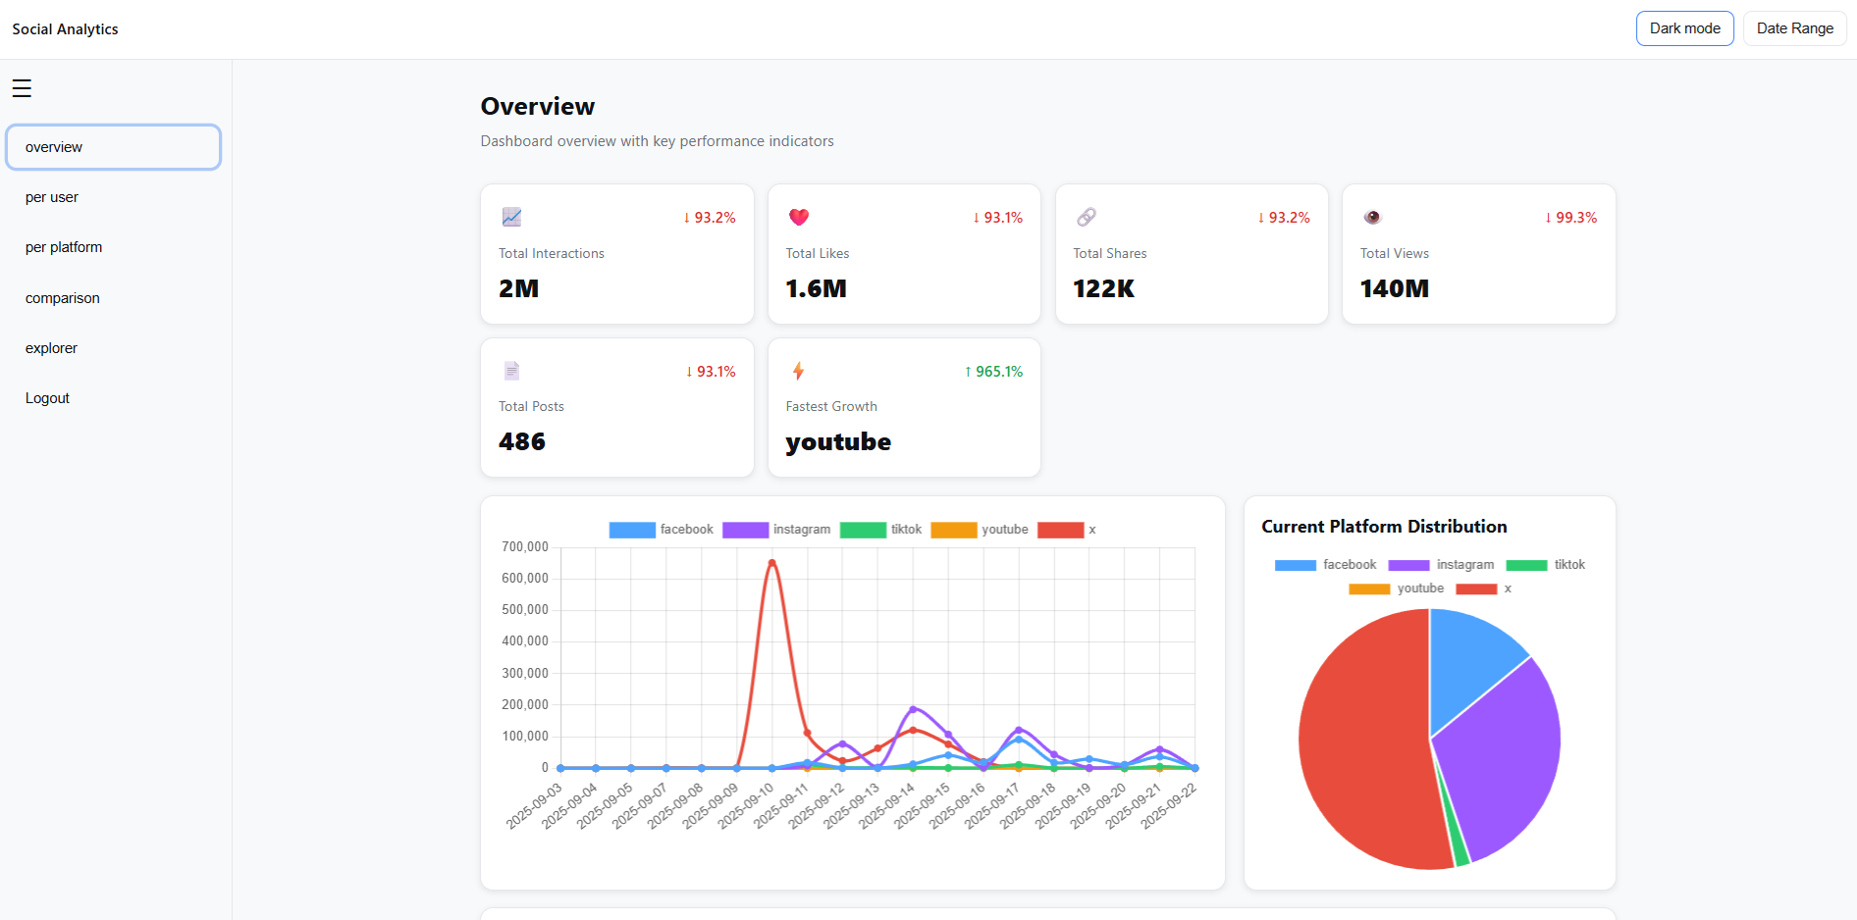This screenshot has width=1857, height=920.
Task: Navigate to the per user section
Action: [52, 197]
